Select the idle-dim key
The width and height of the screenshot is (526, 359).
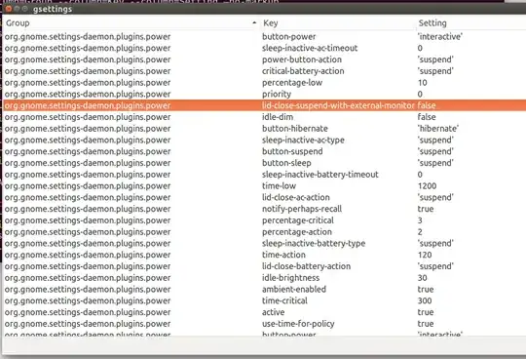[278, 117]
